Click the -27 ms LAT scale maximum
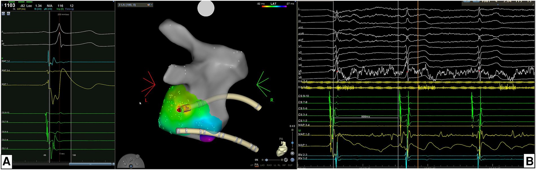 290,4
